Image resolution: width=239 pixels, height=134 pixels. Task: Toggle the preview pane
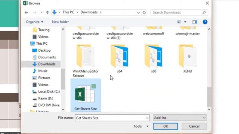(x=195, y=22)
